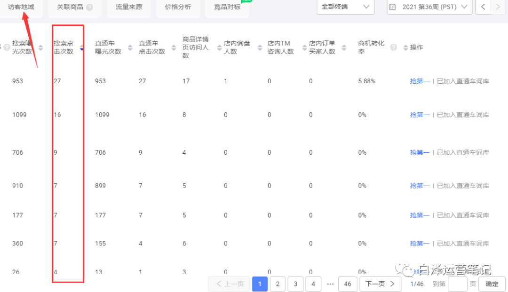
Task: Toggle sort on 搜索曝光次数 column
Action: point(40,47)
